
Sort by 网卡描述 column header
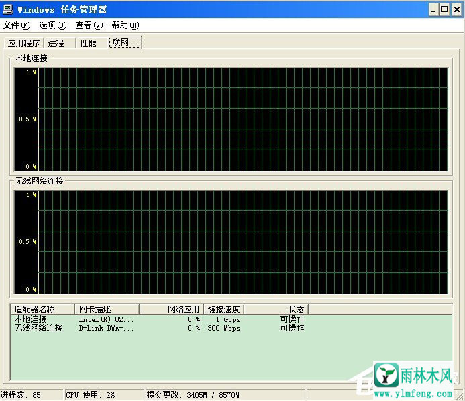point(107,310)
